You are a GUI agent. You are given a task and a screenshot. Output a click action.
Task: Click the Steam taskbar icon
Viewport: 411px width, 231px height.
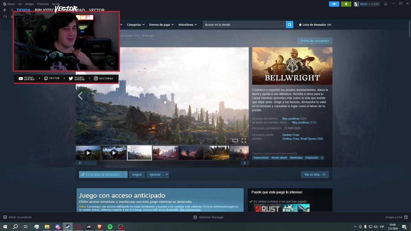pos(68,227)
